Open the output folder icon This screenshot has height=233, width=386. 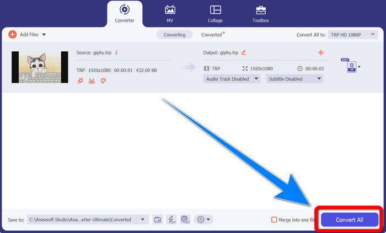pos(158,219)
